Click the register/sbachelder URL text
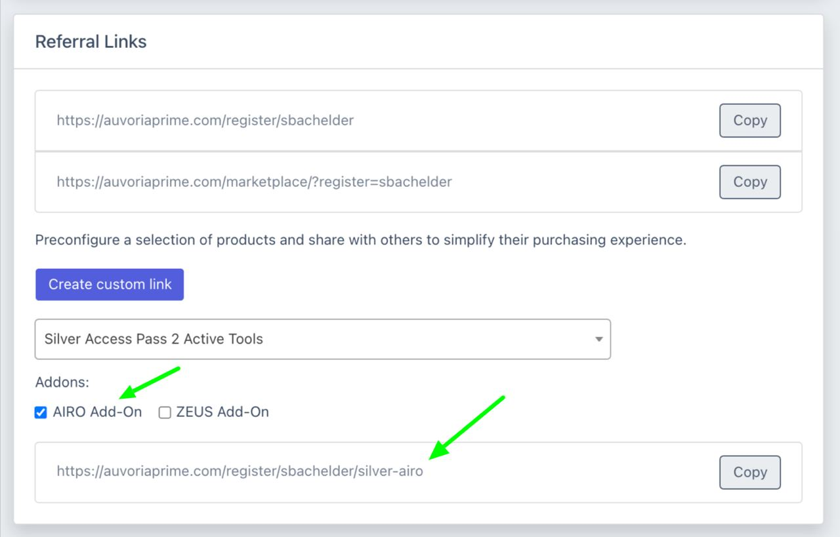 click(x=205, y=121)
